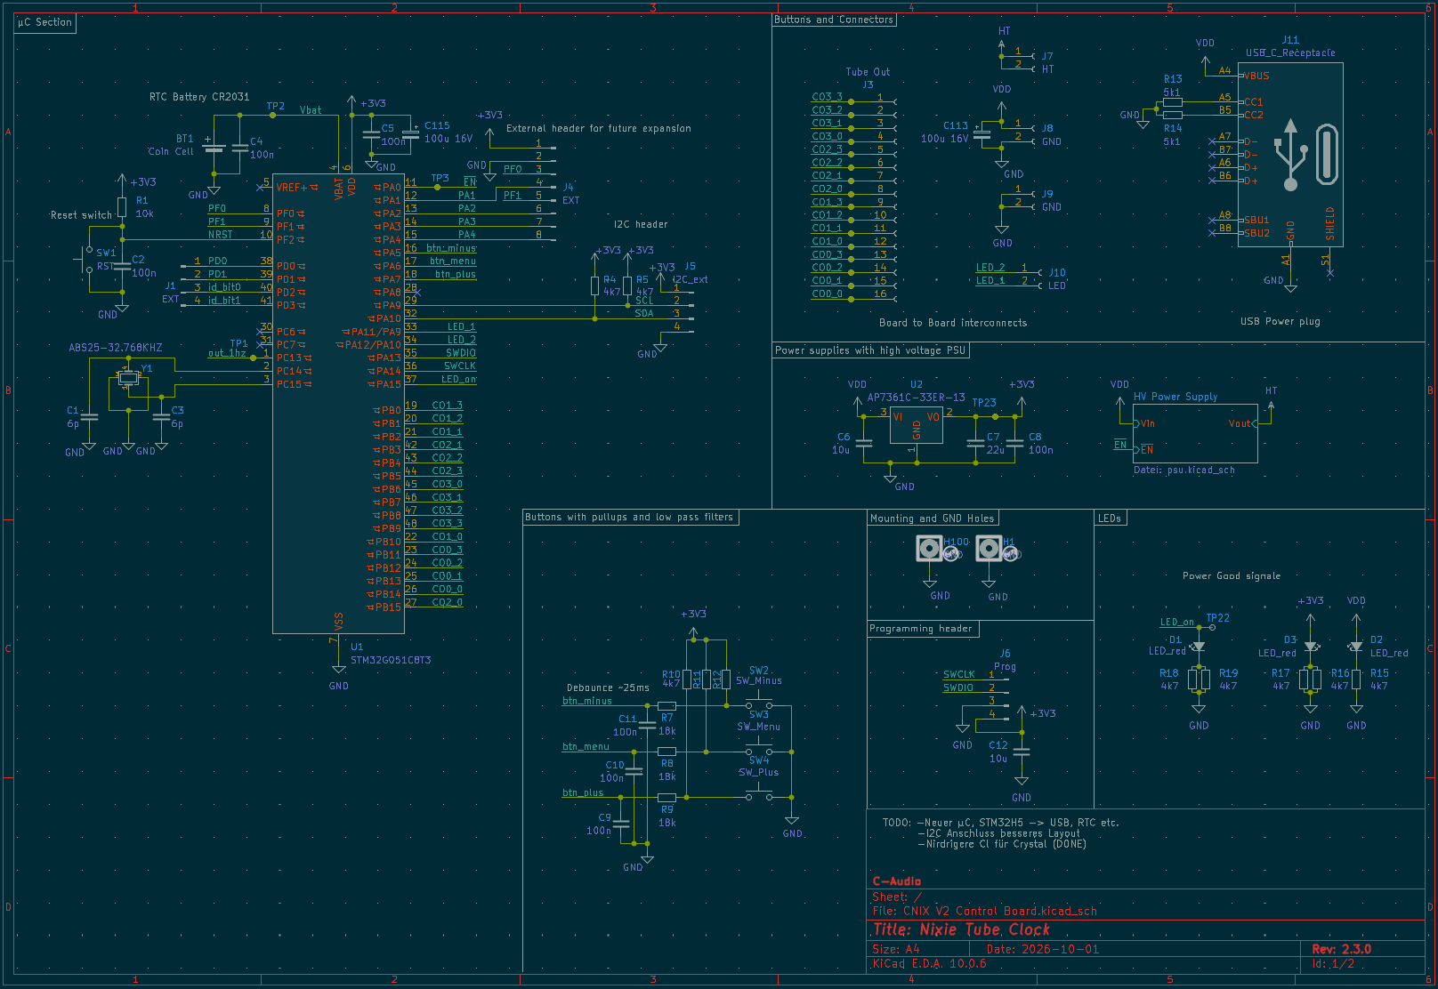Click the 'Rev: 2.3.0' revision field
Viewport: 1438px width, 989px height.
(x=1342, y=949)
